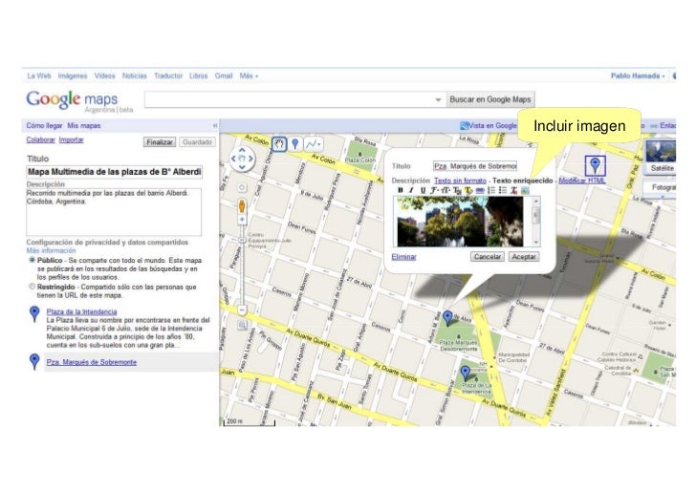The width and height of the screenshot is (696, 492).
Task: Open the search box dropdown arrow
Action: (x=438, y=99)
